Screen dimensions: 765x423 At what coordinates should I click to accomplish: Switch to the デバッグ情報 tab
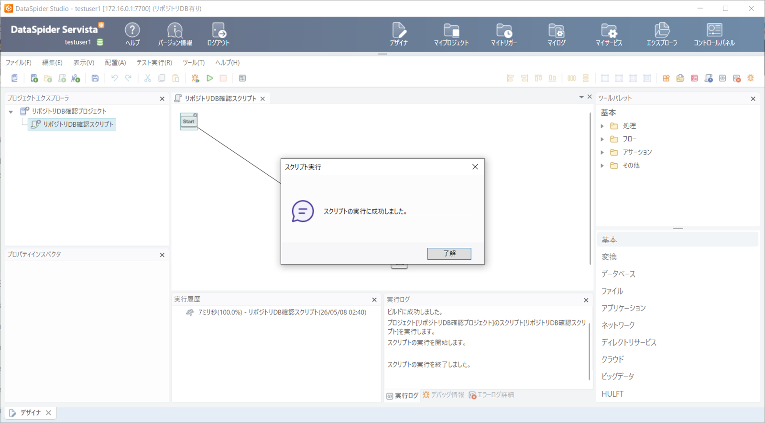443,395
